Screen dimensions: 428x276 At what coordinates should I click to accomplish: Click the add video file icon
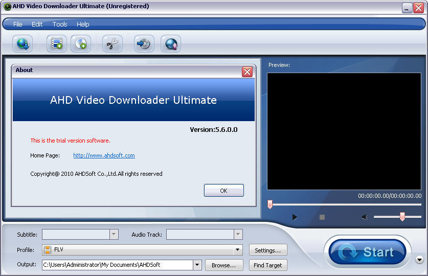[x=56, y=43]
